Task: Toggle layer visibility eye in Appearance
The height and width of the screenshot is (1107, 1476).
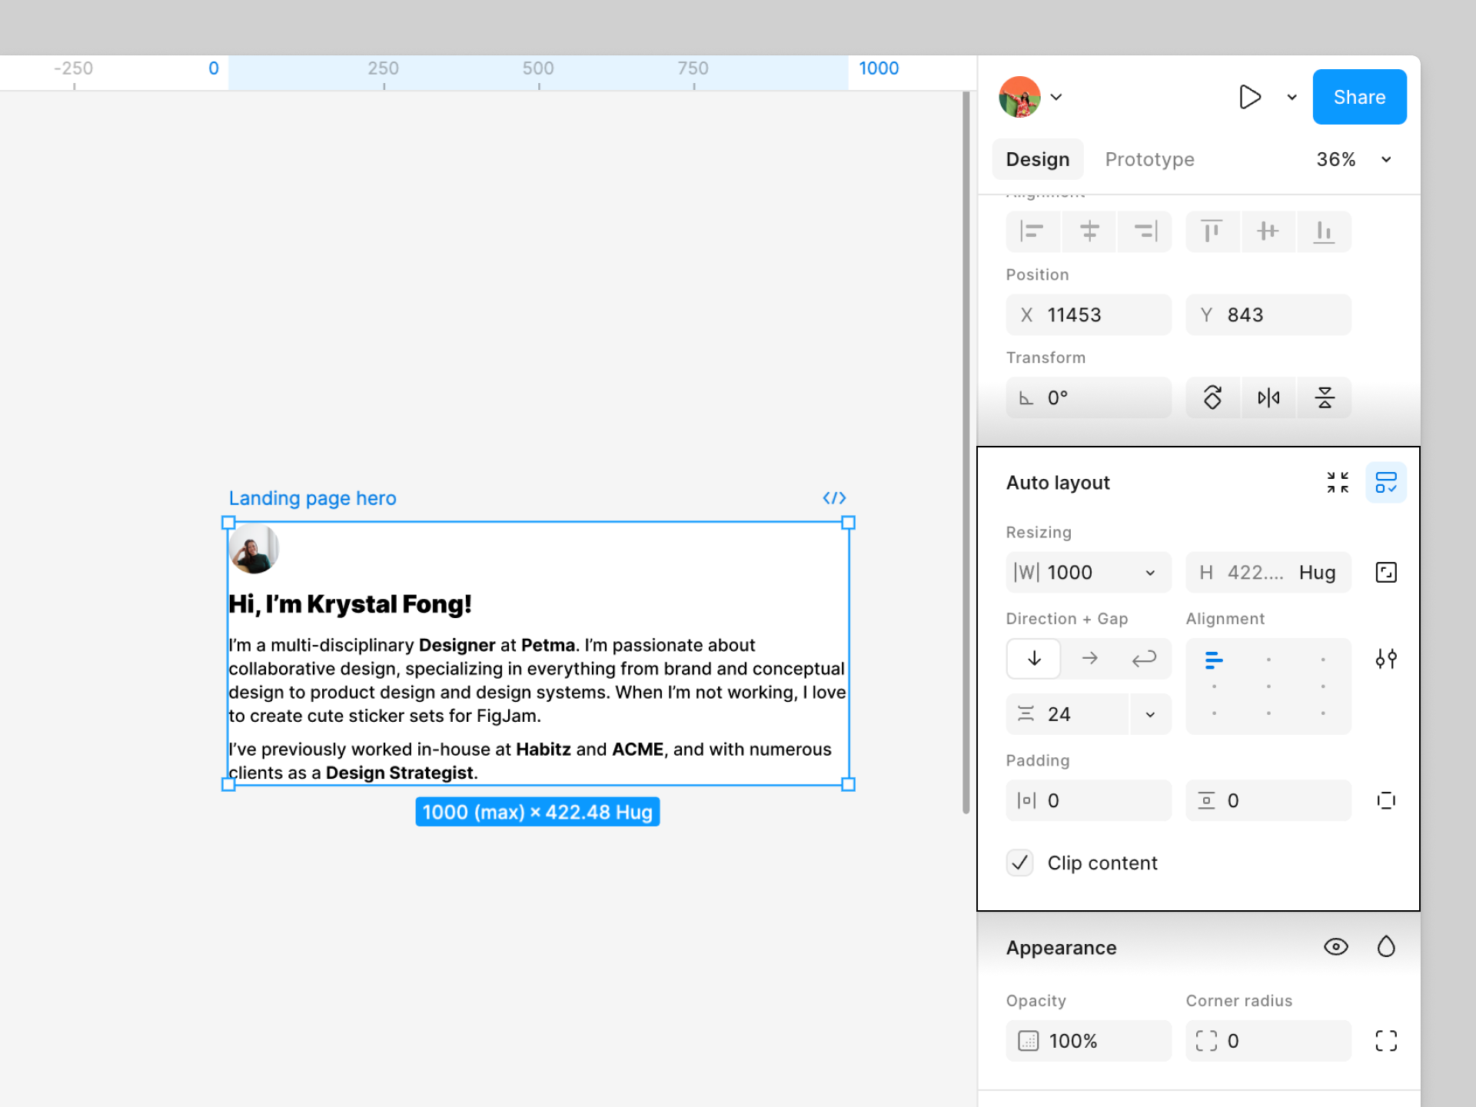Action: [1336, 947]
